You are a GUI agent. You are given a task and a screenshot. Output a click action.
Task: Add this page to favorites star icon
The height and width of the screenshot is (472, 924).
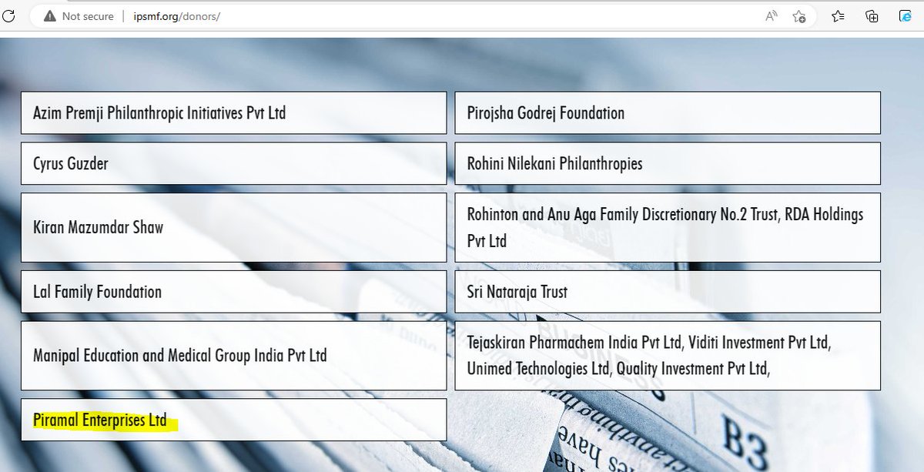pyautogui.click(x=799, y=16)
